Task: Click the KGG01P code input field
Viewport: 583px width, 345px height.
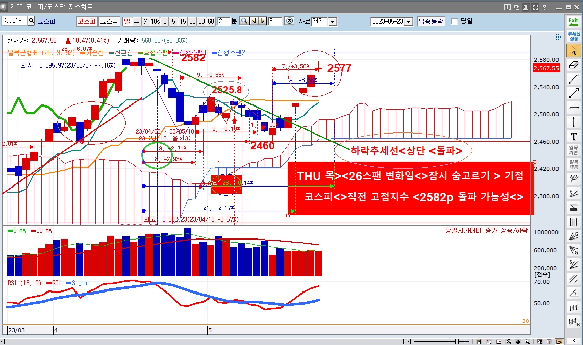Action: tap(14, 21)
